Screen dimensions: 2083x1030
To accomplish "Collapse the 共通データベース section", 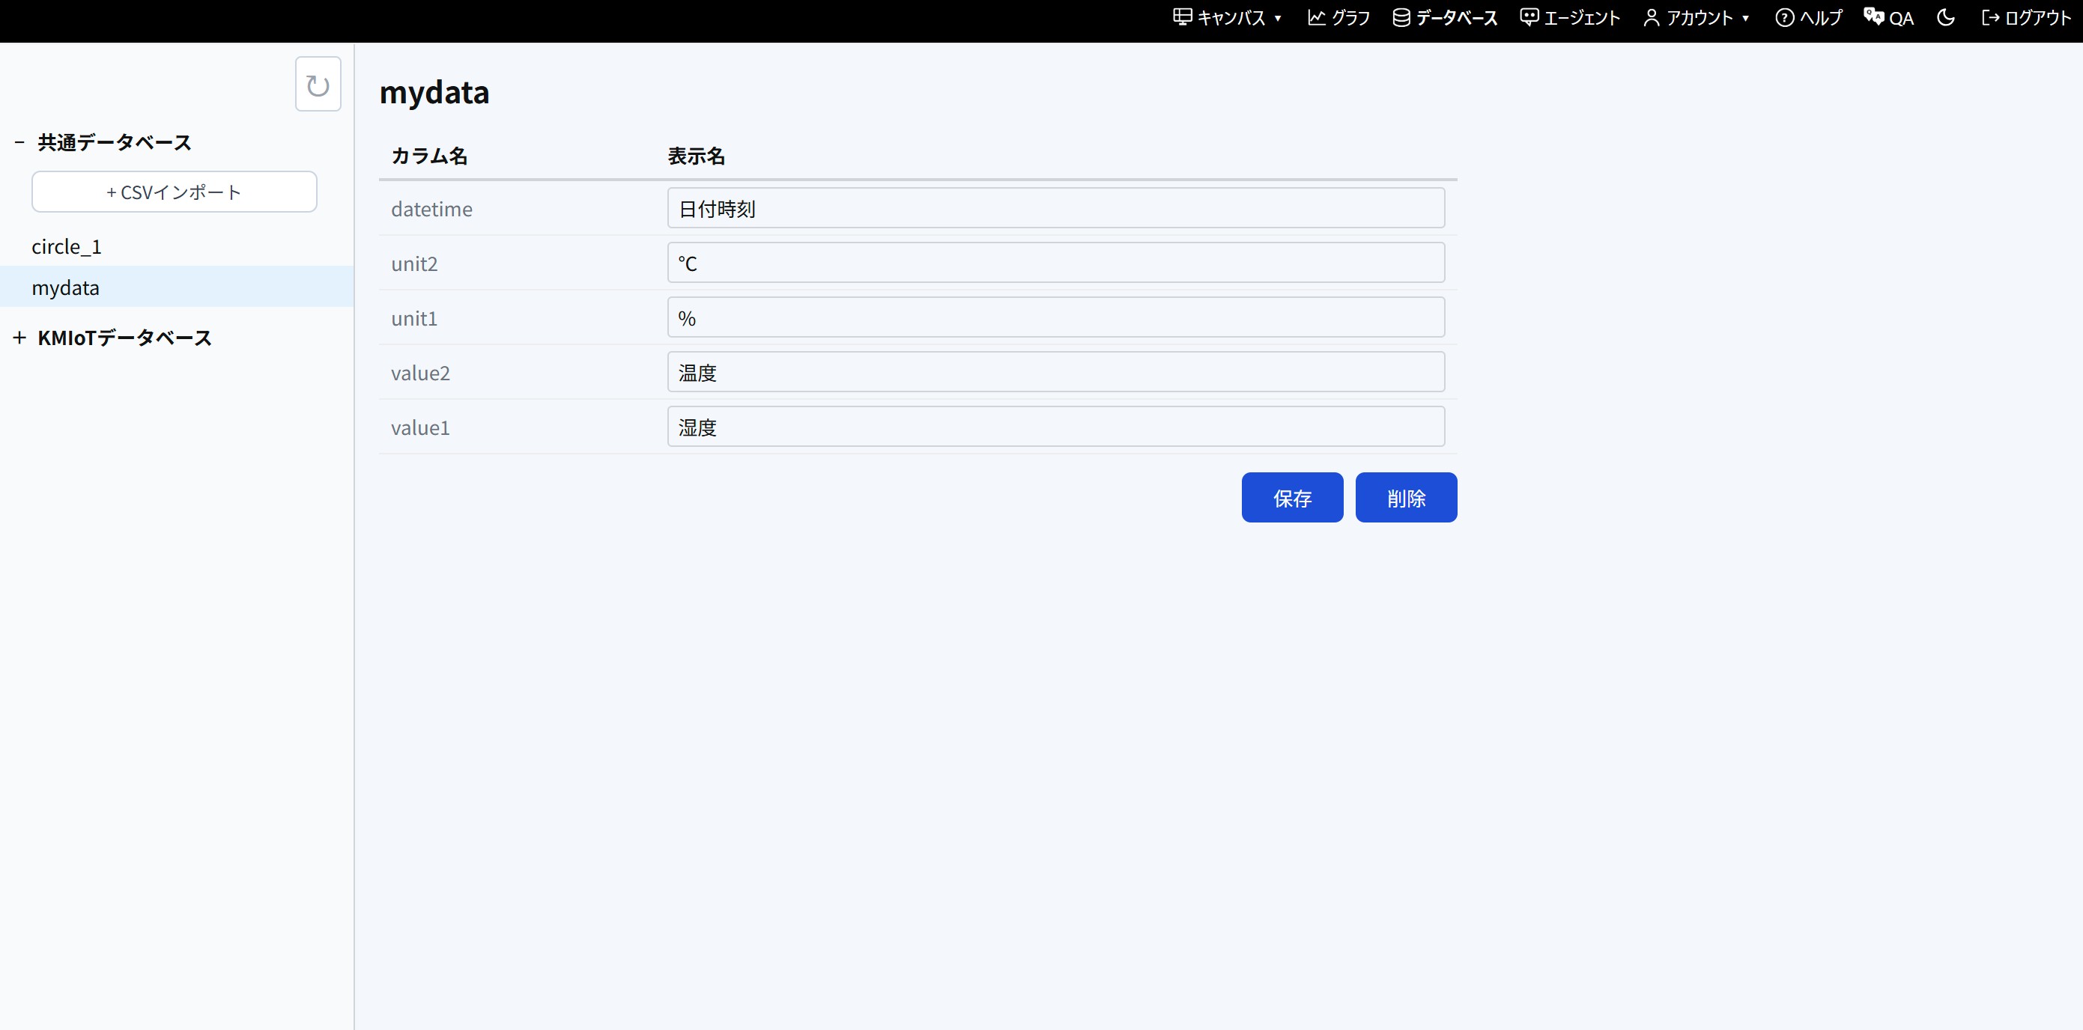I will tap(19, 141).
